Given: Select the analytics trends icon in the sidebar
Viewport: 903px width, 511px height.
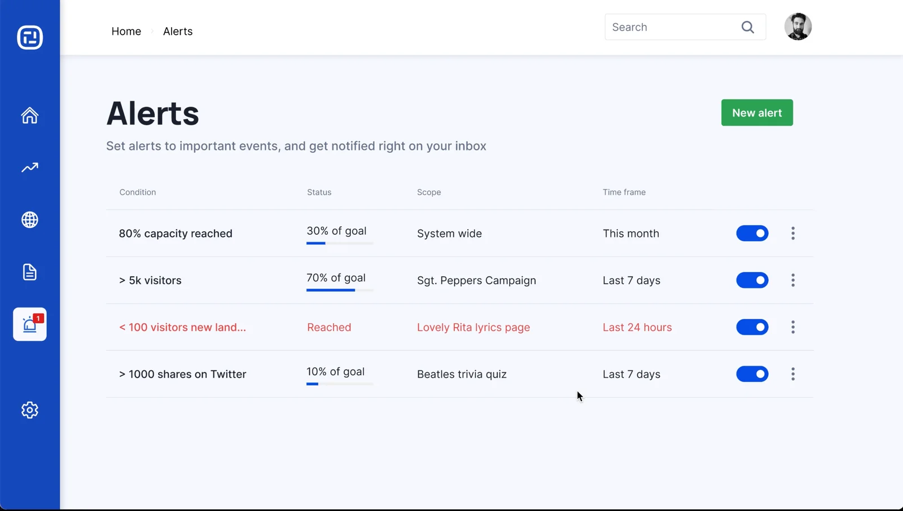Looking at the screenshot, I should (x=29, y=168).
